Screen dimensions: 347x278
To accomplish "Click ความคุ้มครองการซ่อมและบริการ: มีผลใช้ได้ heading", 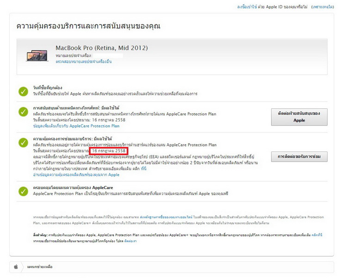I will click(x=72, y=139).
